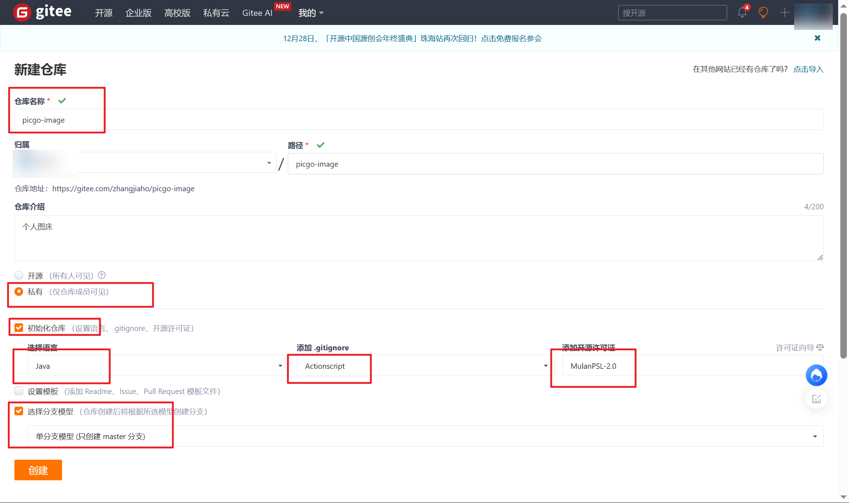Screen dimensions: 849x503
Task: Click the help question mark beside 开源
Action: [102, 275]
